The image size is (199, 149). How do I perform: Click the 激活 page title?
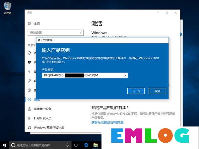[97, 24]
